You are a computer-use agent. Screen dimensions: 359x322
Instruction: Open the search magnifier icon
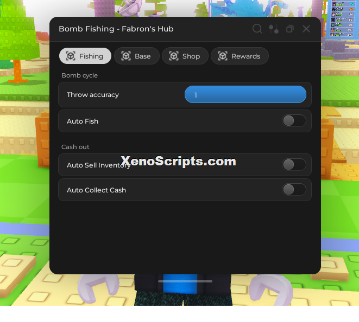(x=257, y=29)
